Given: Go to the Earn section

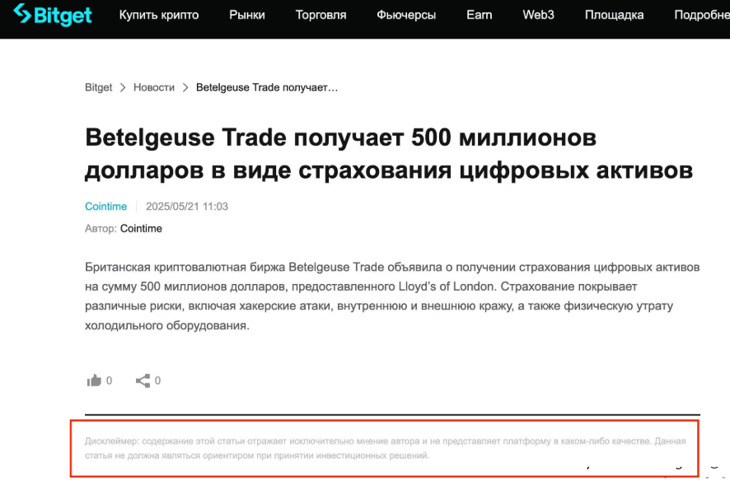Looking at the screenshot, I should click(479, 15).
